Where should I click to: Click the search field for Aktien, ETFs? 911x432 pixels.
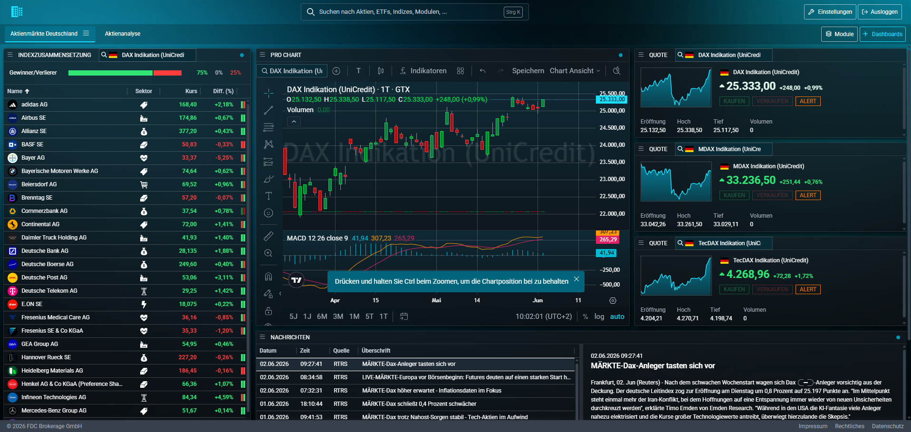tap(414, 12)
